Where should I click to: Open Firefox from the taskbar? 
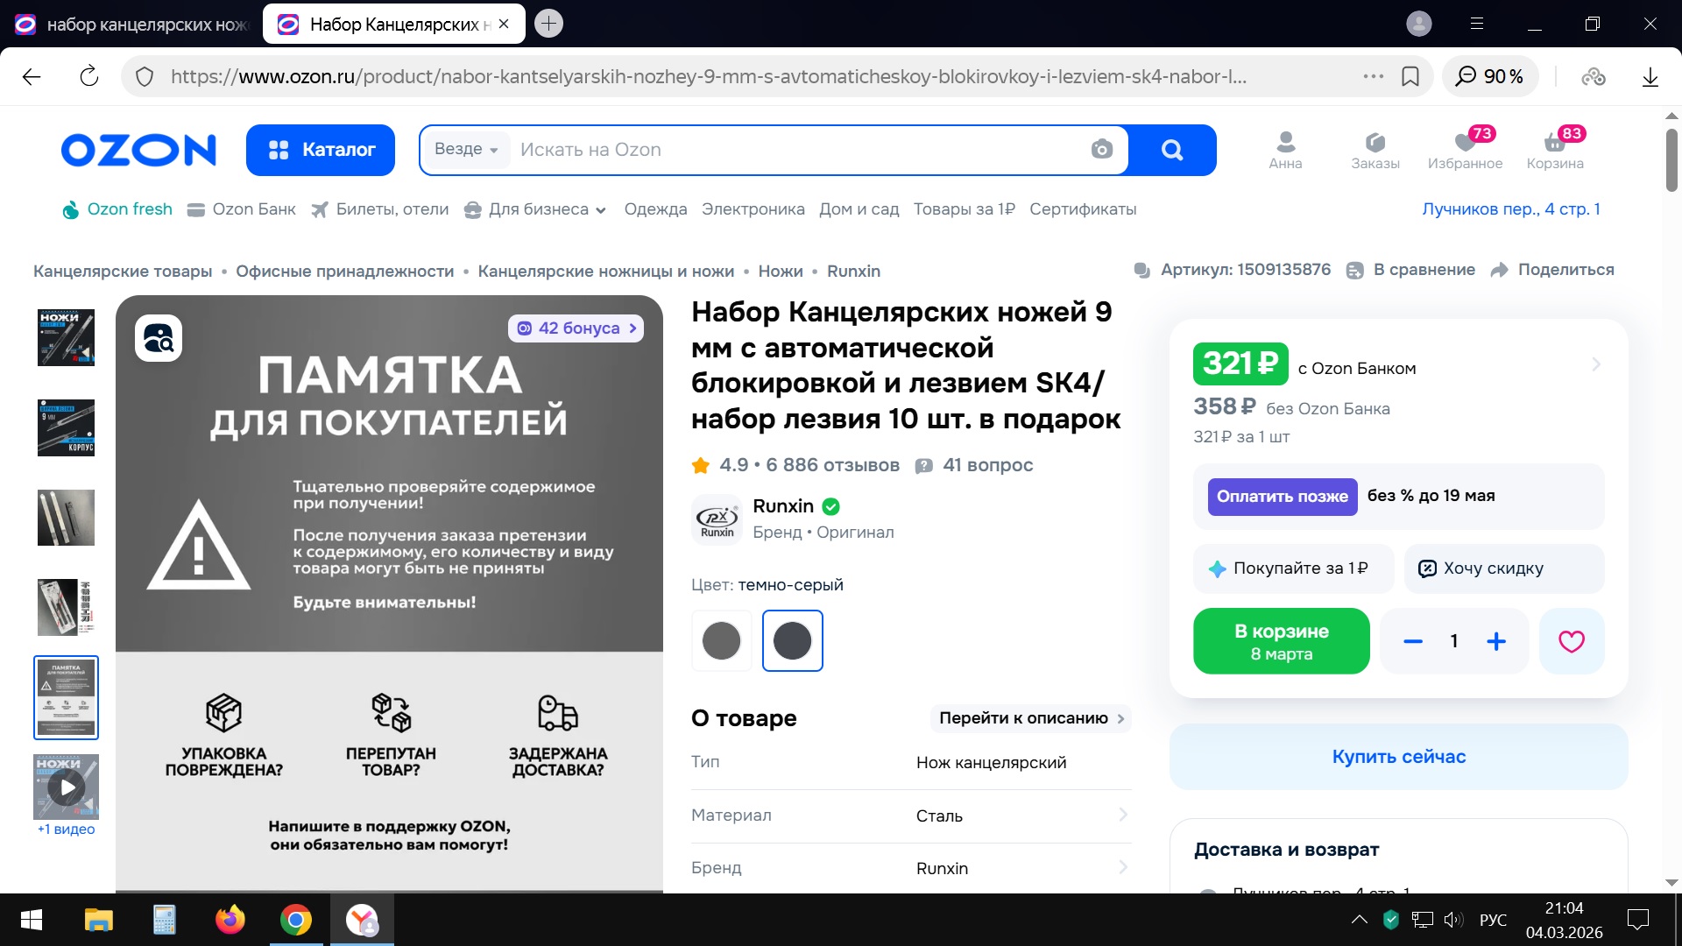[x=230, y=920]
